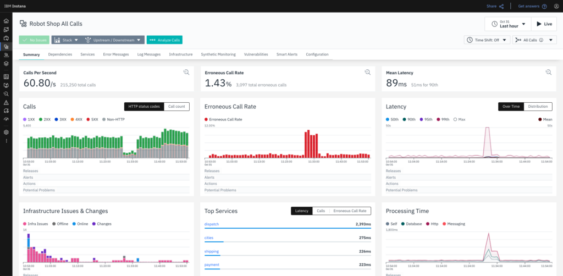Select Over Time view in Latency panel
The height and width of the screenshot is (276, 563).
pos(511,107)
